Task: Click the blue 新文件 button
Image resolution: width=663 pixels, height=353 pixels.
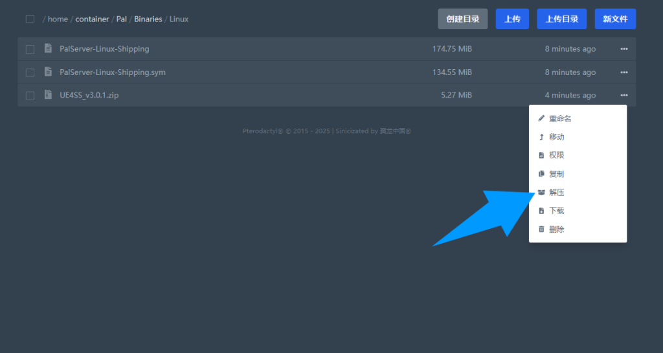Action: point(615,19)
